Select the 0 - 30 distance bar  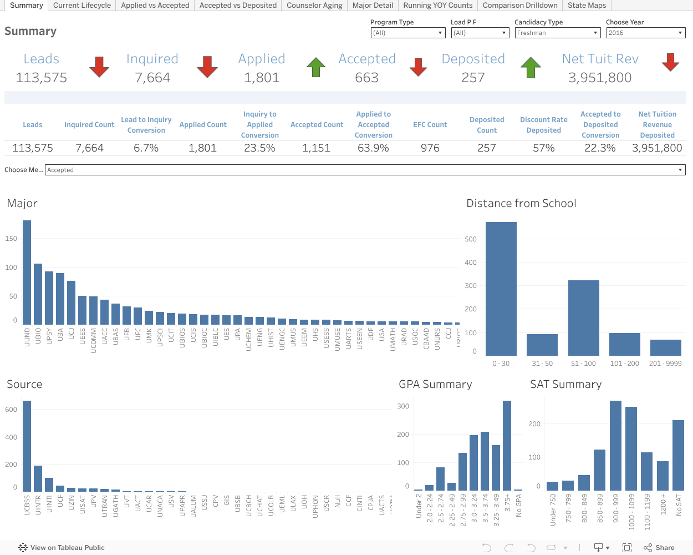tap(501, 289)
